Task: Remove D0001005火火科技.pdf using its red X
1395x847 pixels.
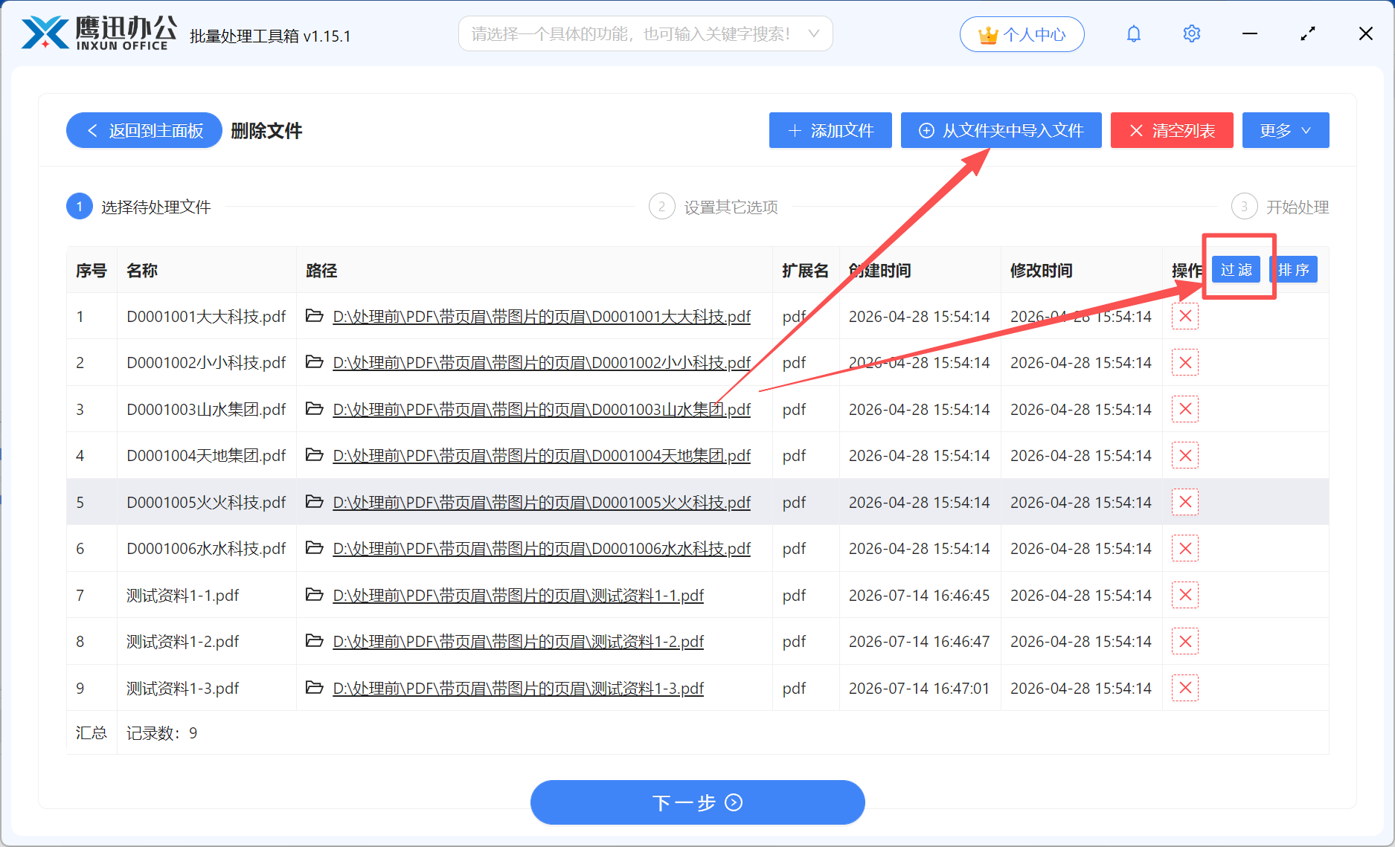Action: (1185, 502)
